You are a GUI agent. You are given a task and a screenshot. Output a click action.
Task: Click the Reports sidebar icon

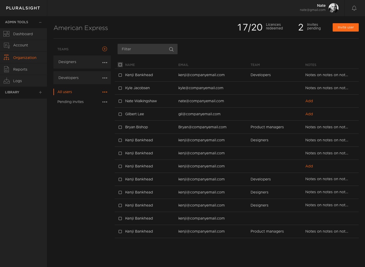click(7, 69)
